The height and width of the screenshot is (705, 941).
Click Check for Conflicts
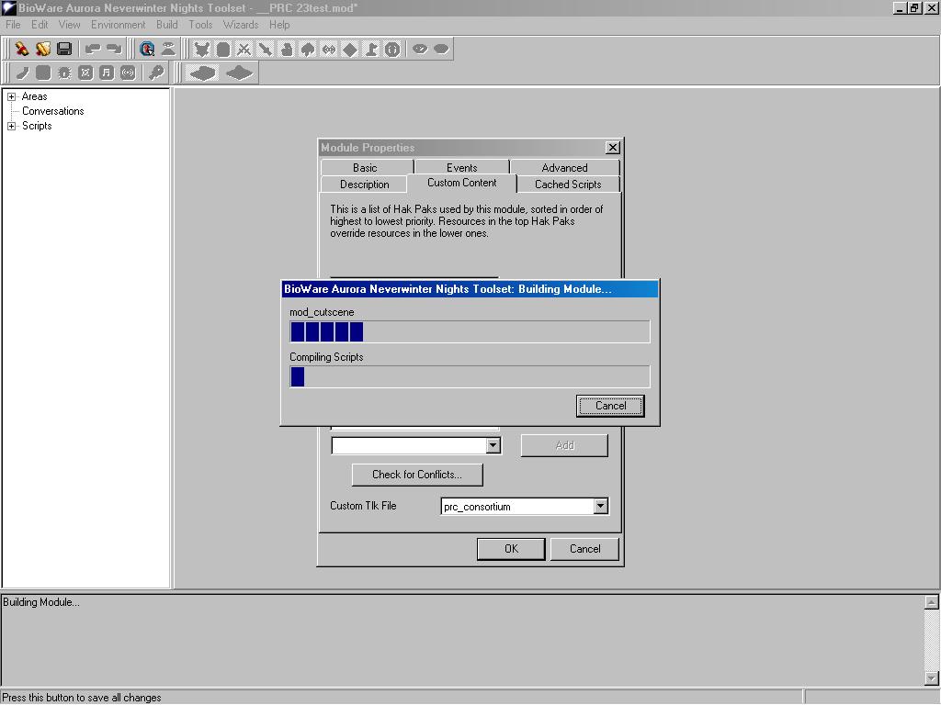416,475
